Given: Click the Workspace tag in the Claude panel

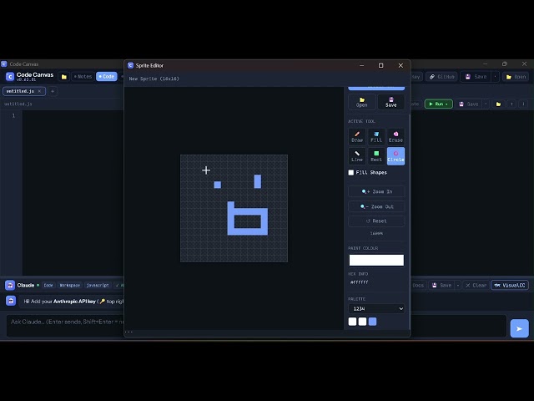Looking at the screenshot, I should point(70,285).
